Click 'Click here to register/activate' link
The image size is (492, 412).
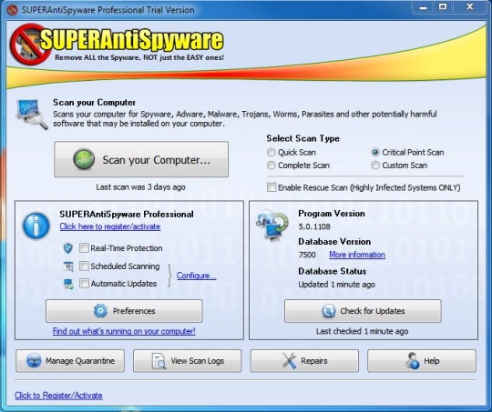click(x=110, y=226)
